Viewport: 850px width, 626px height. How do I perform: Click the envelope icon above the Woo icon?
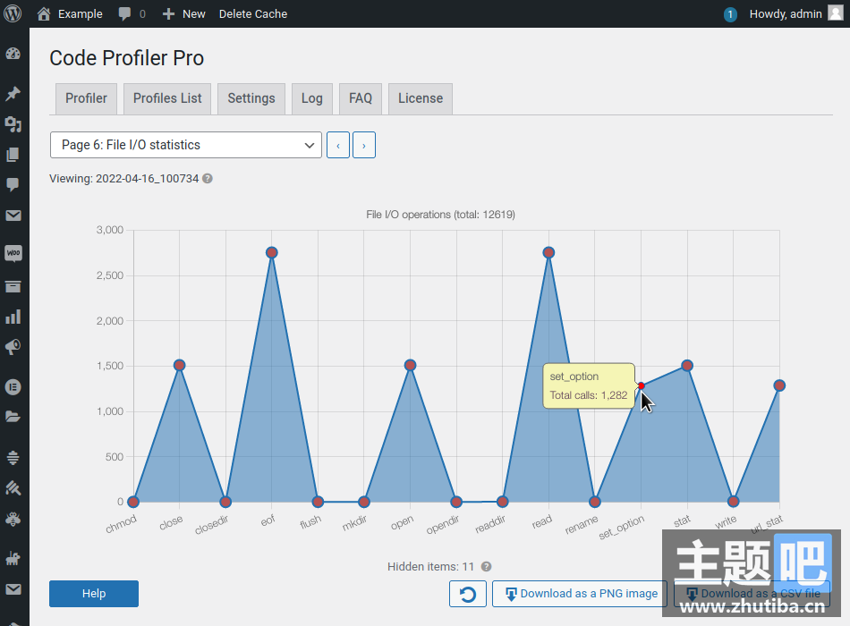(x=13, y=216)
